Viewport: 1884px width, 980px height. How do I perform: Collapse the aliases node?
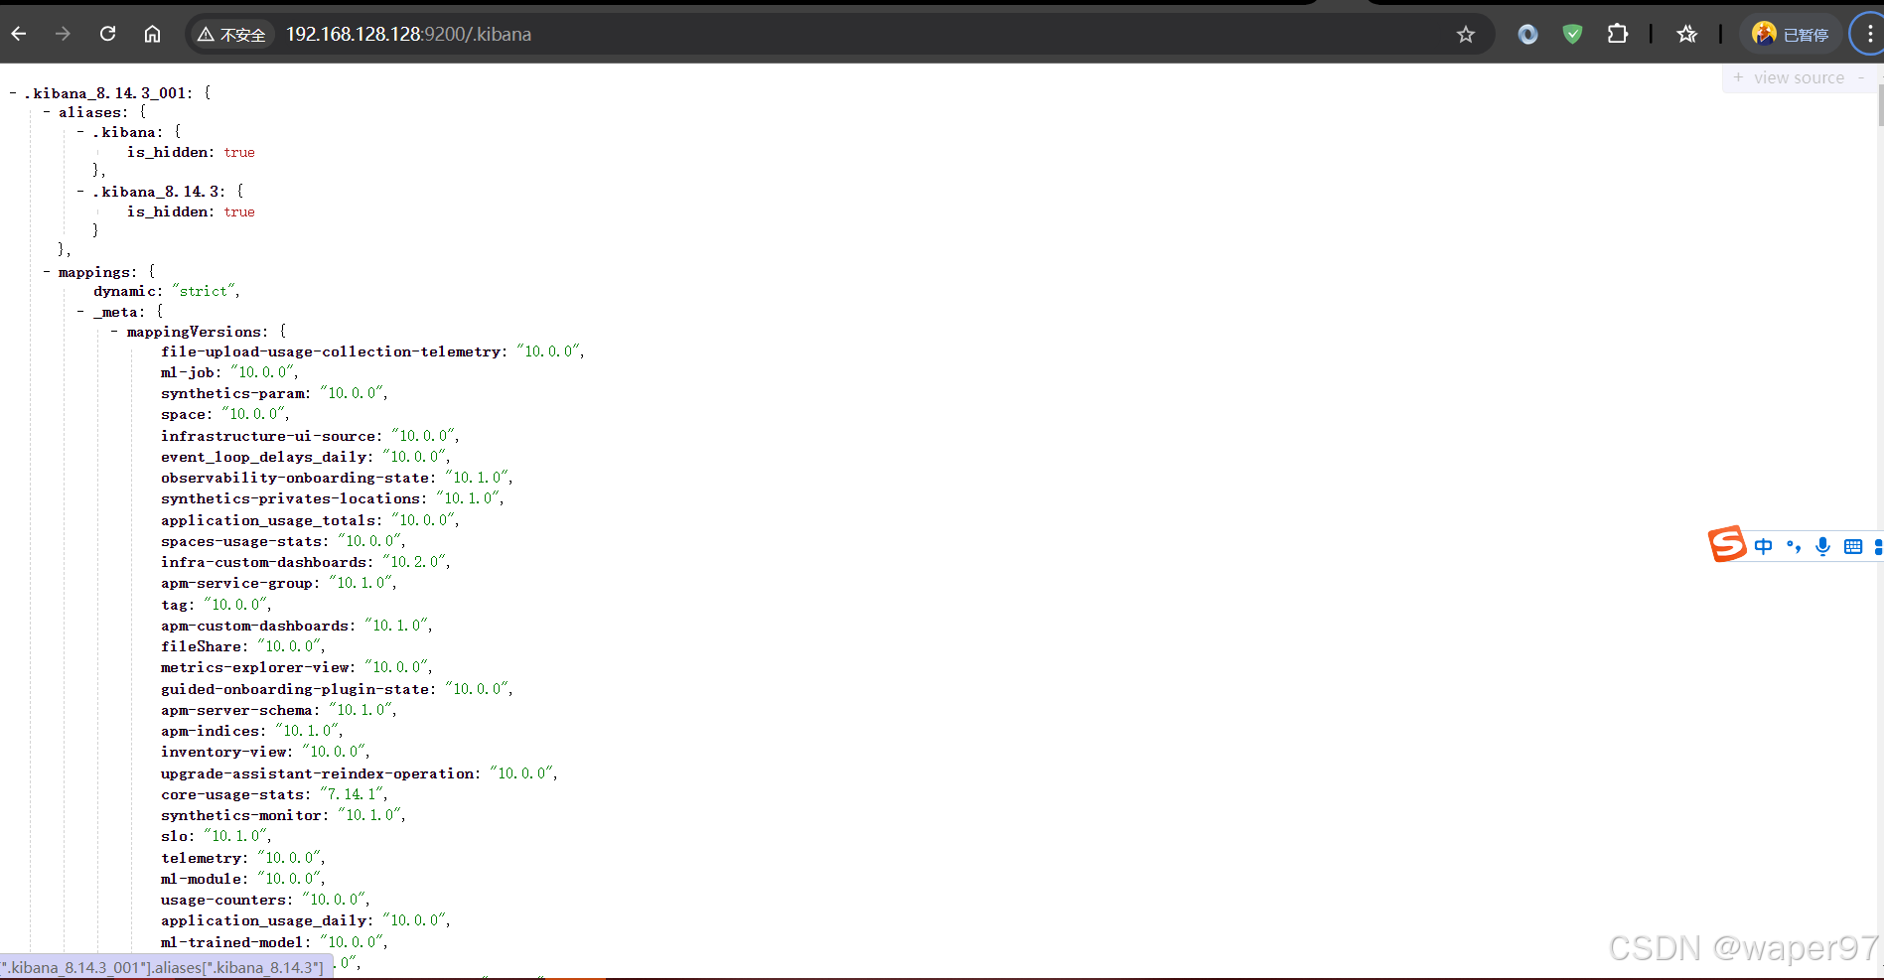(x=47, y=112)
